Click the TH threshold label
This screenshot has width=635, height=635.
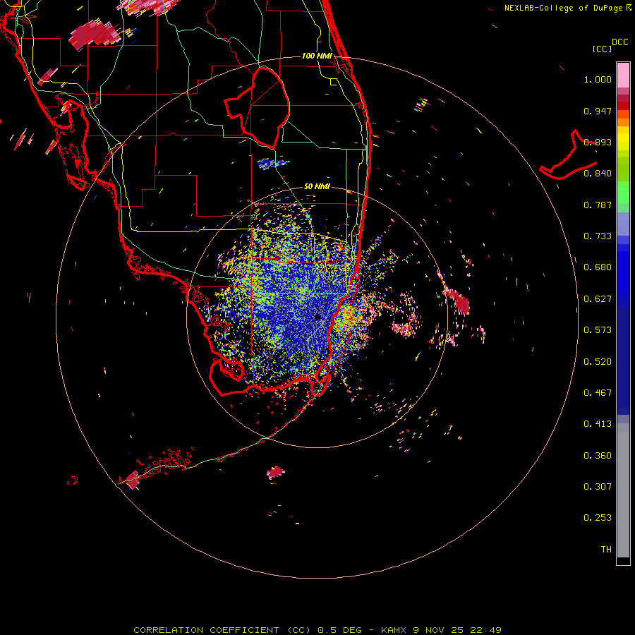click(606, 550)
